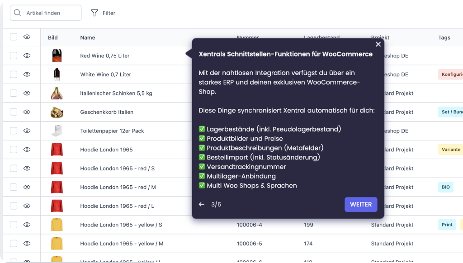Open article White Wine 0,7 Liter
The image size is (463, 263).
106,75
